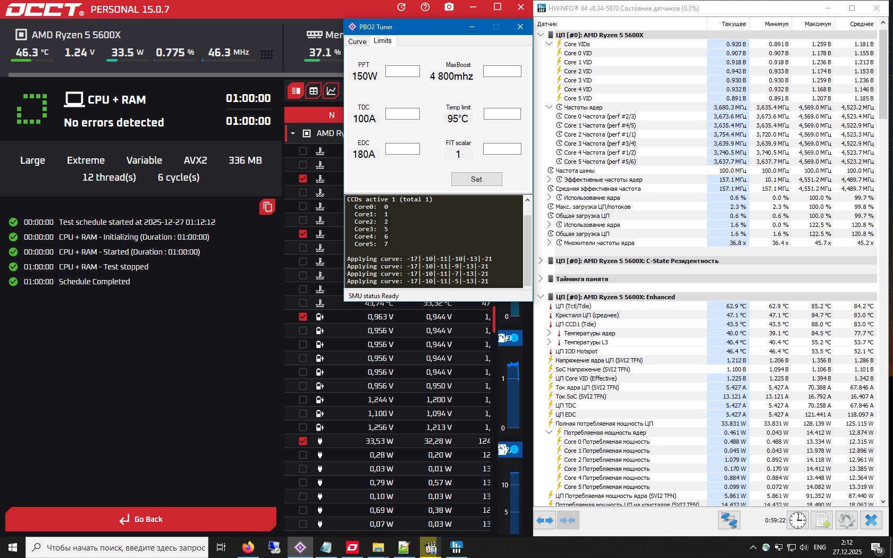
Task: Check the 1,256 V sensor row in OCCT
Action: pos(303,427)
